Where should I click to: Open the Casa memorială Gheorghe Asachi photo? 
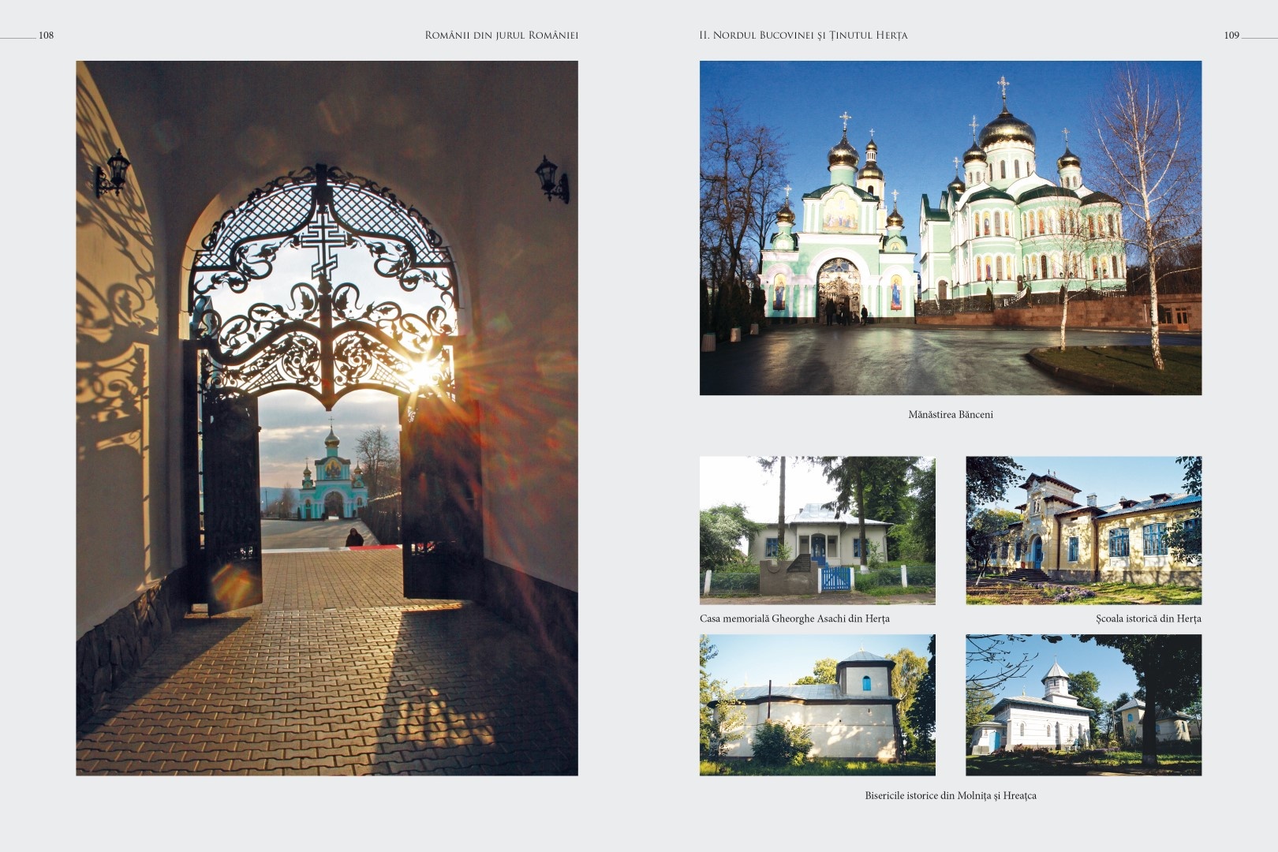point(816,530)
